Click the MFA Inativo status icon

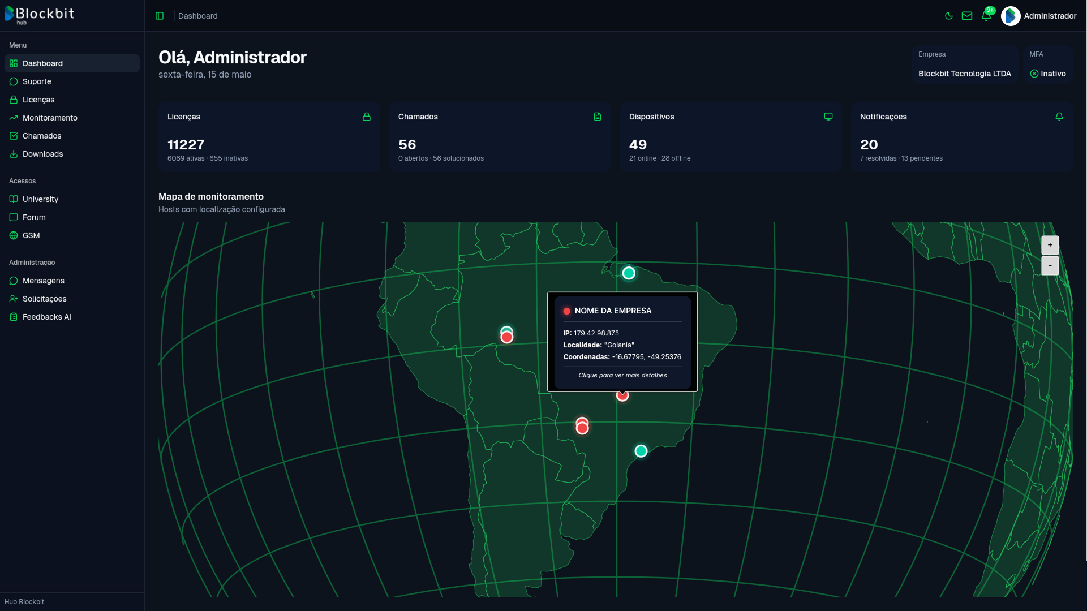1034,74
